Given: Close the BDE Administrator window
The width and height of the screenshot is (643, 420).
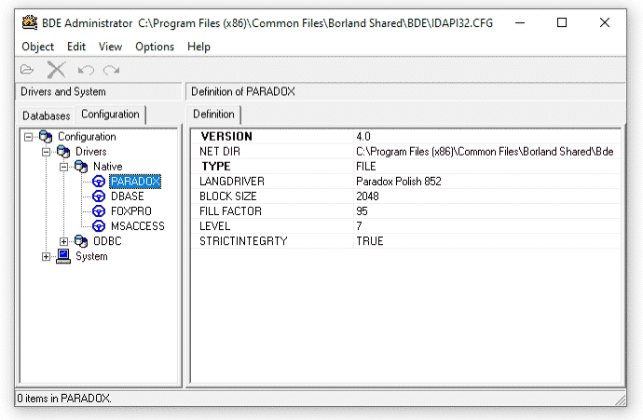Looking at the screenshot, I should 605,23.
